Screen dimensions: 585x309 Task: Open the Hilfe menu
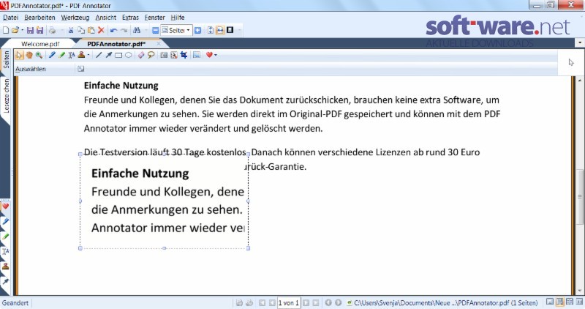click(x=178, y=18)
